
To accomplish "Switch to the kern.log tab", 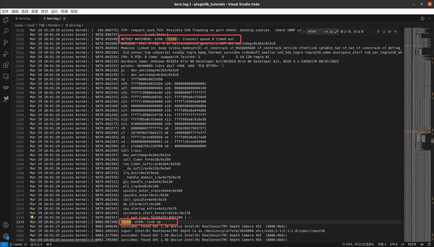I will tap(25, 18).
